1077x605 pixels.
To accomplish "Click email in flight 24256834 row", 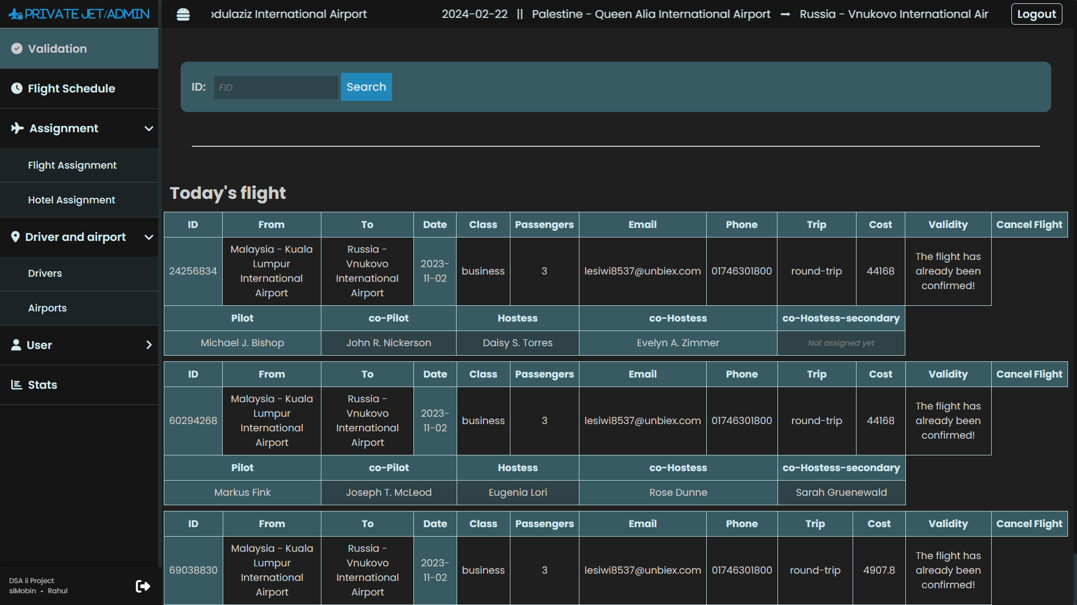I will tap(642, 271).
